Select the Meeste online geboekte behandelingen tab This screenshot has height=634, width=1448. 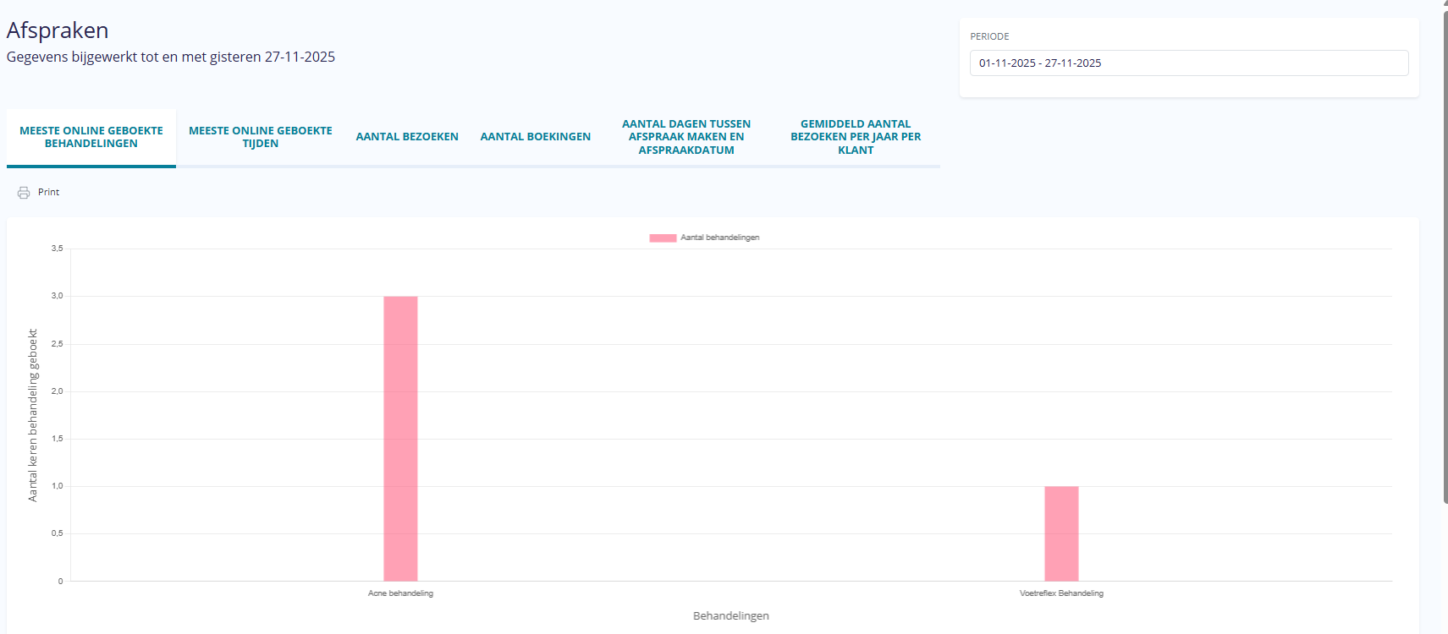91,137
